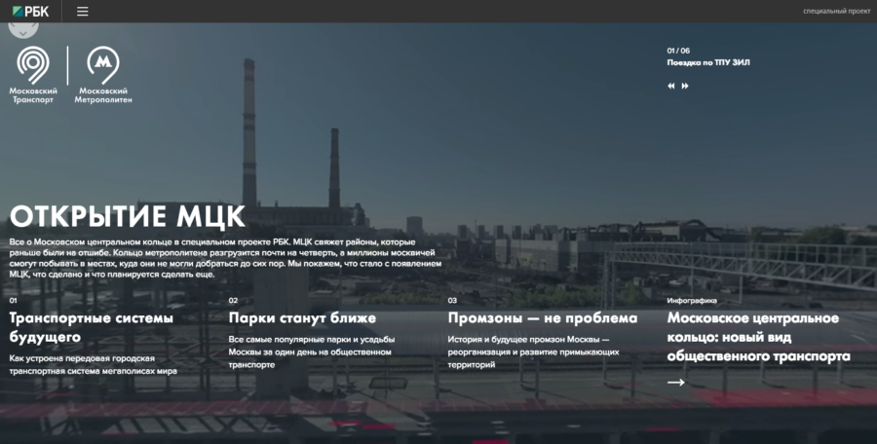Expand the gray circular chevron-down button

[x=22, y=28]
